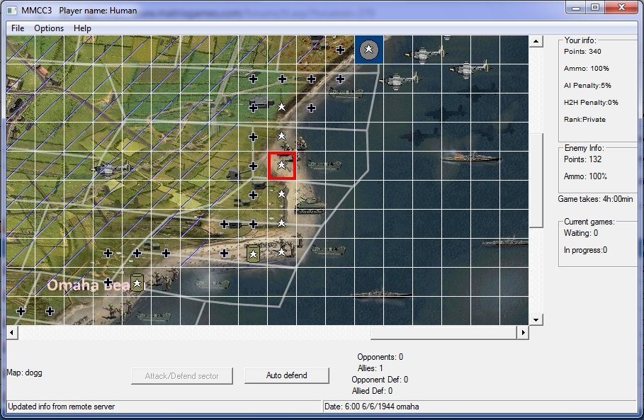Pick the star barrel marker next to Omaha Beach label

pyautogui.click(x=137, y=283)
